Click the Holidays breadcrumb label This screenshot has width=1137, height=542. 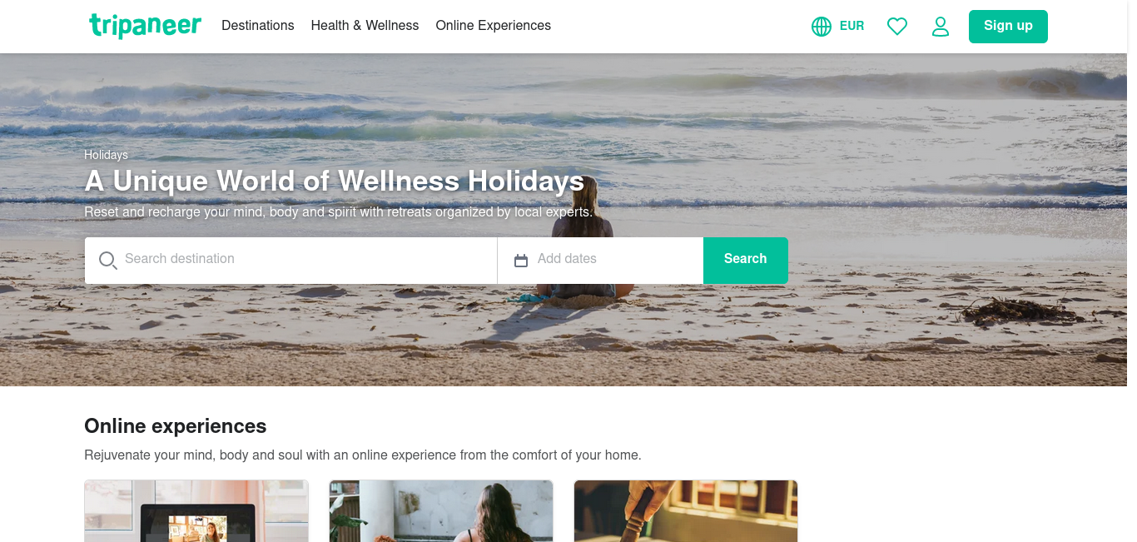(x=106, y=155)
